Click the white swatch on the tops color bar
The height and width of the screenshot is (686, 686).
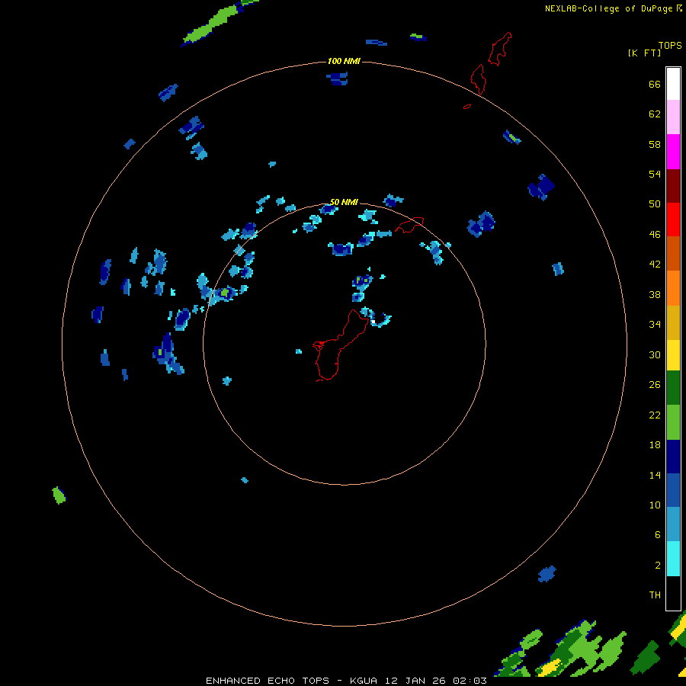click(x=673, y=84)
